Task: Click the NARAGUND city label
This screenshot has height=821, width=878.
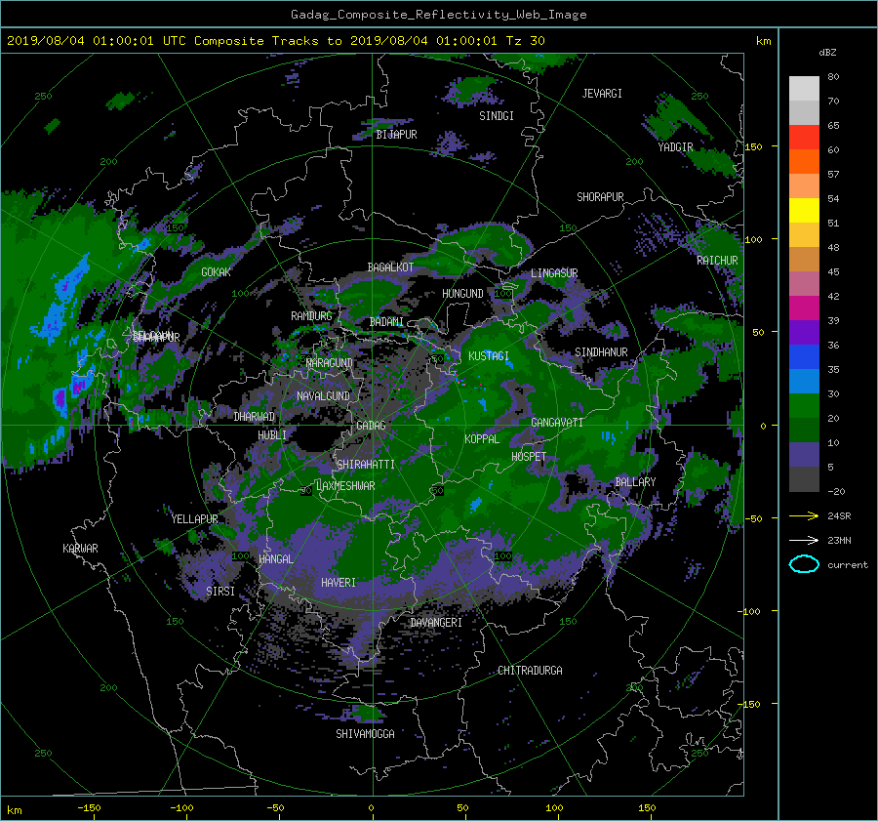Action: click(330, 362)
